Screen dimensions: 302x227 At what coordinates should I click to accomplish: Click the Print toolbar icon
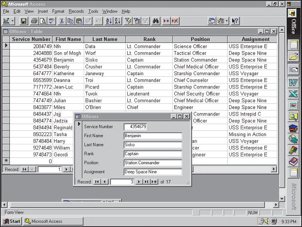coord(34,21)
